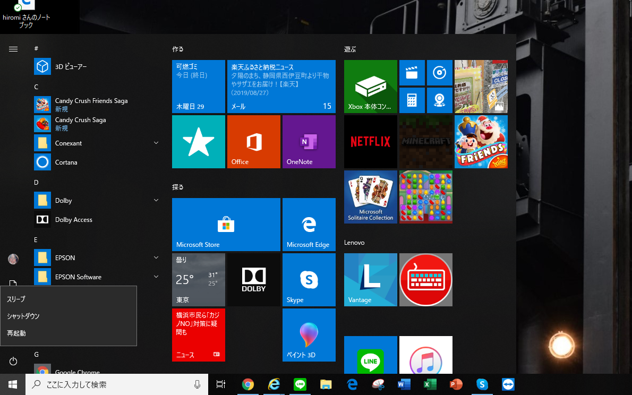The width and height of the screenshot is (632, 395).
Task: Open the 可燃ゴミ calendar tile
Action: [198, 86]
